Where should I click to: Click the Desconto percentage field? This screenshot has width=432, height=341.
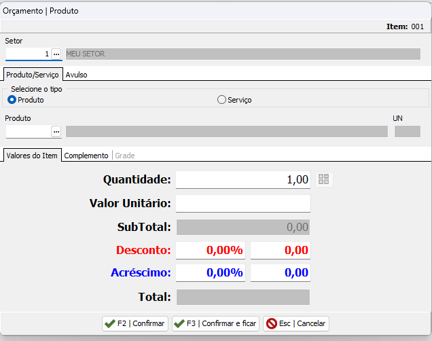click(211, 250)
